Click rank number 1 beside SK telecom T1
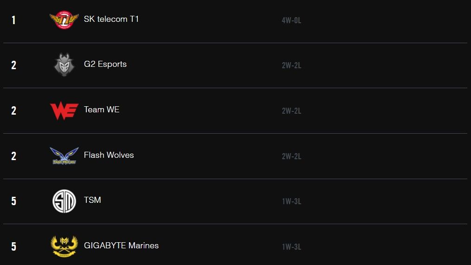Screen dimensions: 471x265 point(13,20)
